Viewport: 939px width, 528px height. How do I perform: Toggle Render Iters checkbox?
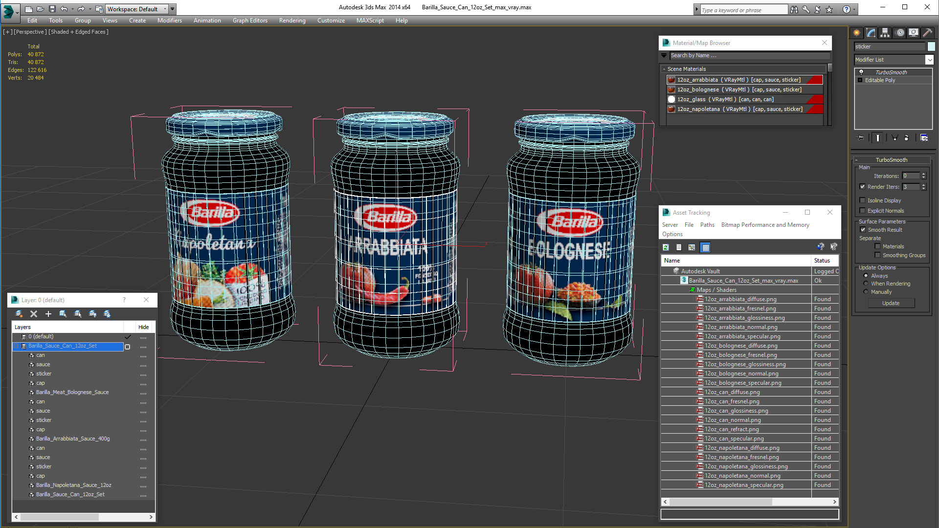[863, 186]
